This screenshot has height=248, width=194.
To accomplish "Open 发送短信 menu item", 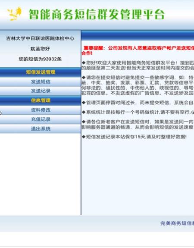I will (x=41, y=82).
